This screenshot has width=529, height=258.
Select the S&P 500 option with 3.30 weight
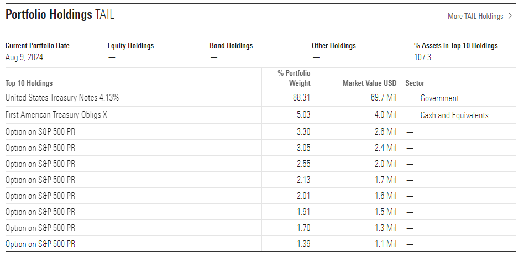(x=40, y=131)
